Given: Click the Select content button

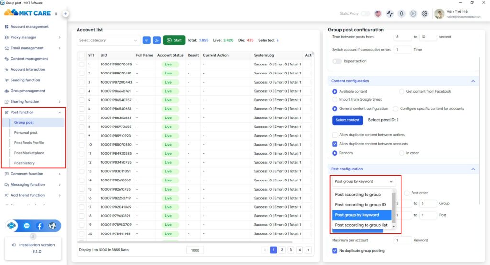Looking at the screenshot, I should [x=347, y=120].
